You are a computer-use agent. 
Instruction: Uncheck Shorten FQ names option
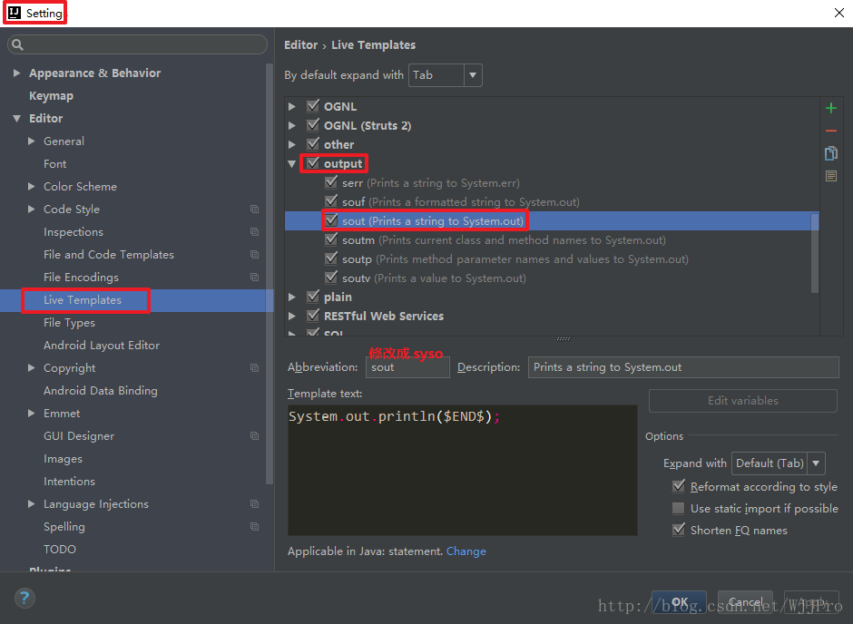[x=679, y=531]
